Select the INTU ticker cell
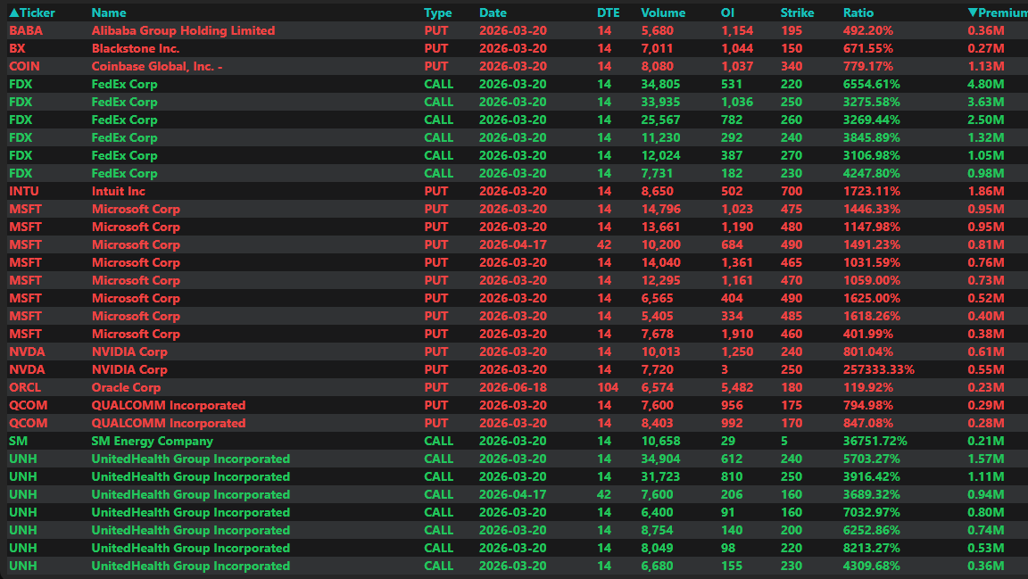1028x579 pixels. pos(23,191)
